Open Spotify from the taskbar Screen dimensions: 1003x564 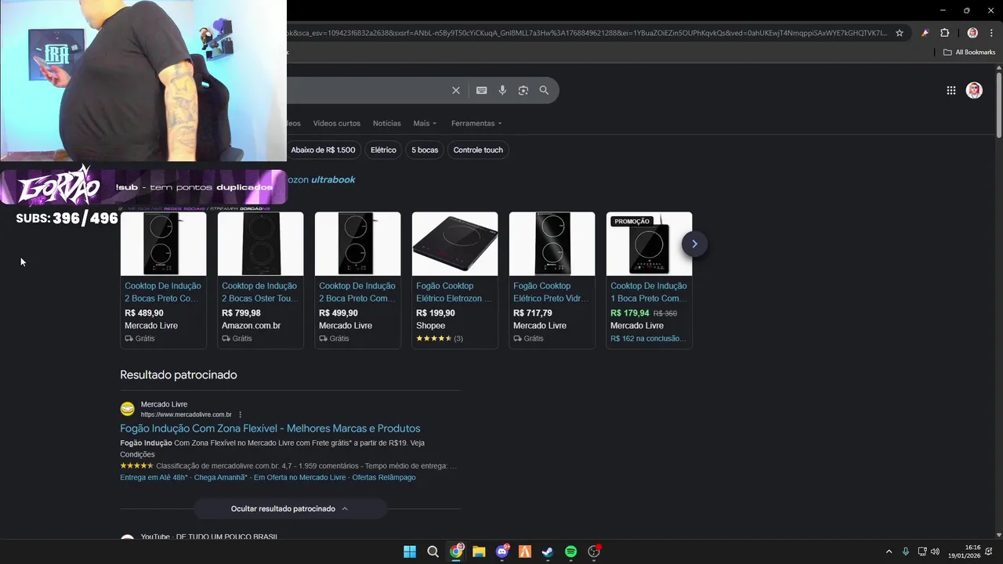[570, 551]
